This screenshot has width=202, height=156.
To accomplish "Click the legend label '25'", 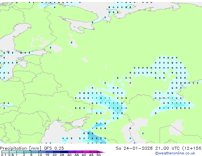I will 62,155.
